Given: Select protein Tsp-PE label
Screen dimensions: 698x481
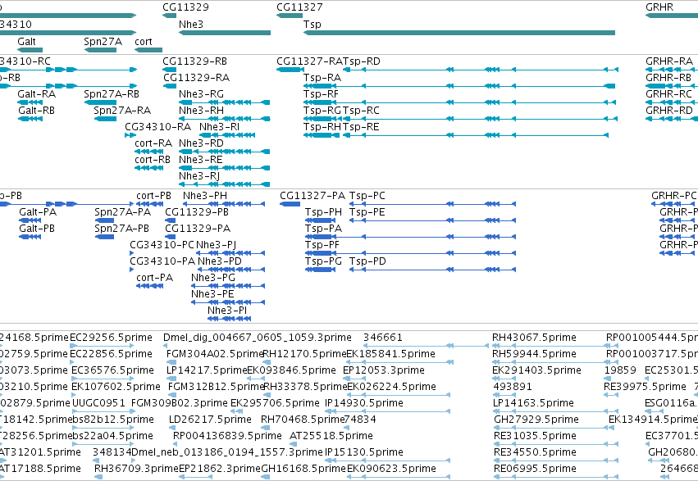Looking at the screenshot, I should (x=367, y=212).
